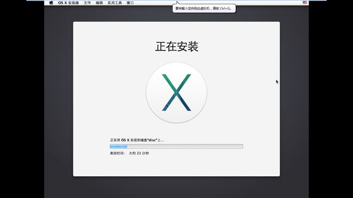Open the 实用工具 menu
Image resolution: width=353 pixels, height=198 pixels.
[115, 3]
